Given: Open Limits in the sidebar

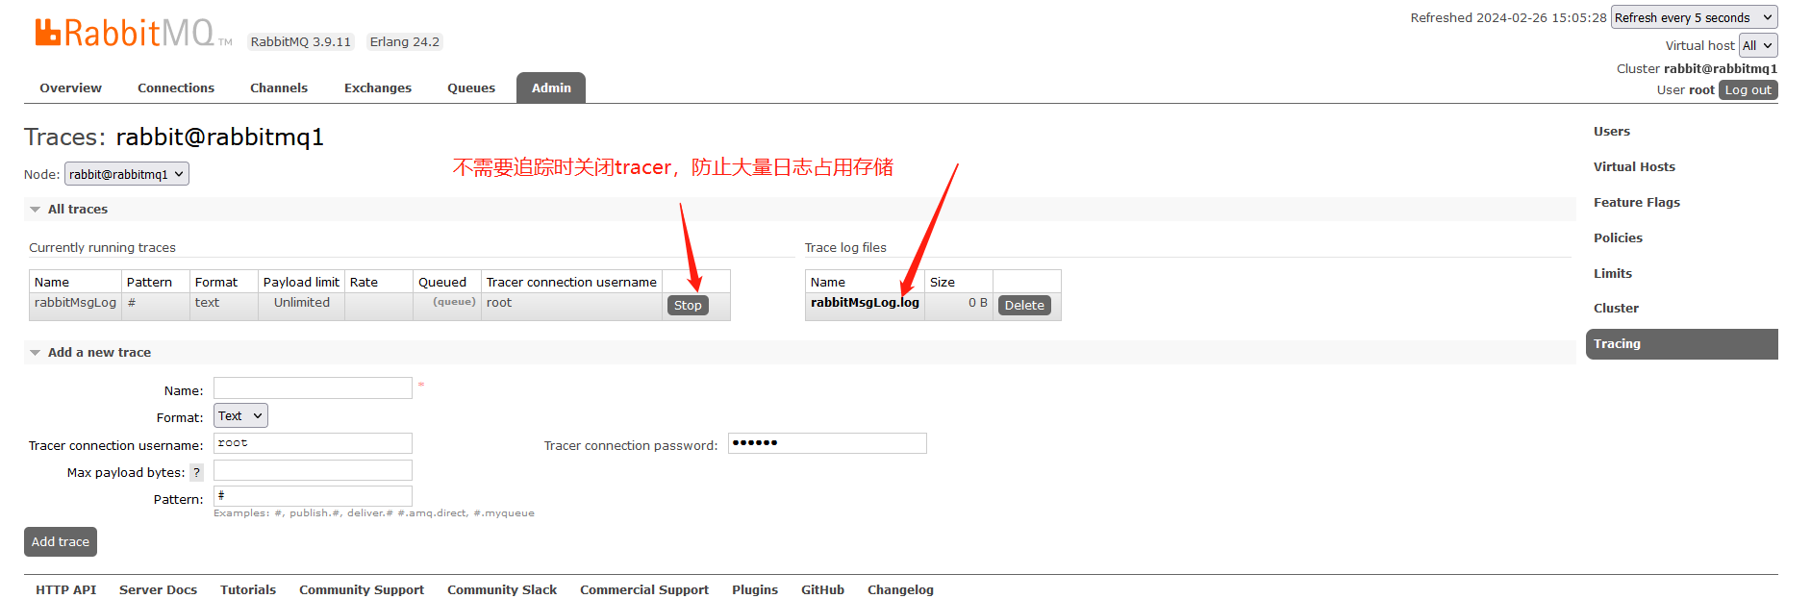Looking at the screenshot, I should [x=1612, y=273].
